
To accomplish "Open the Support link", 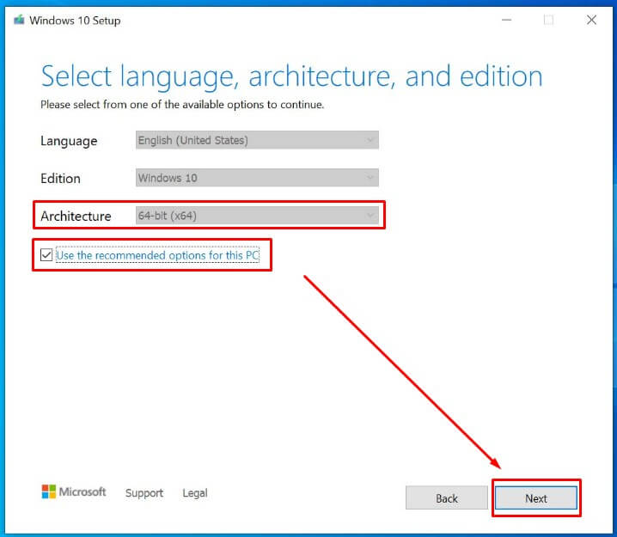I will click(x=144, y=493).
